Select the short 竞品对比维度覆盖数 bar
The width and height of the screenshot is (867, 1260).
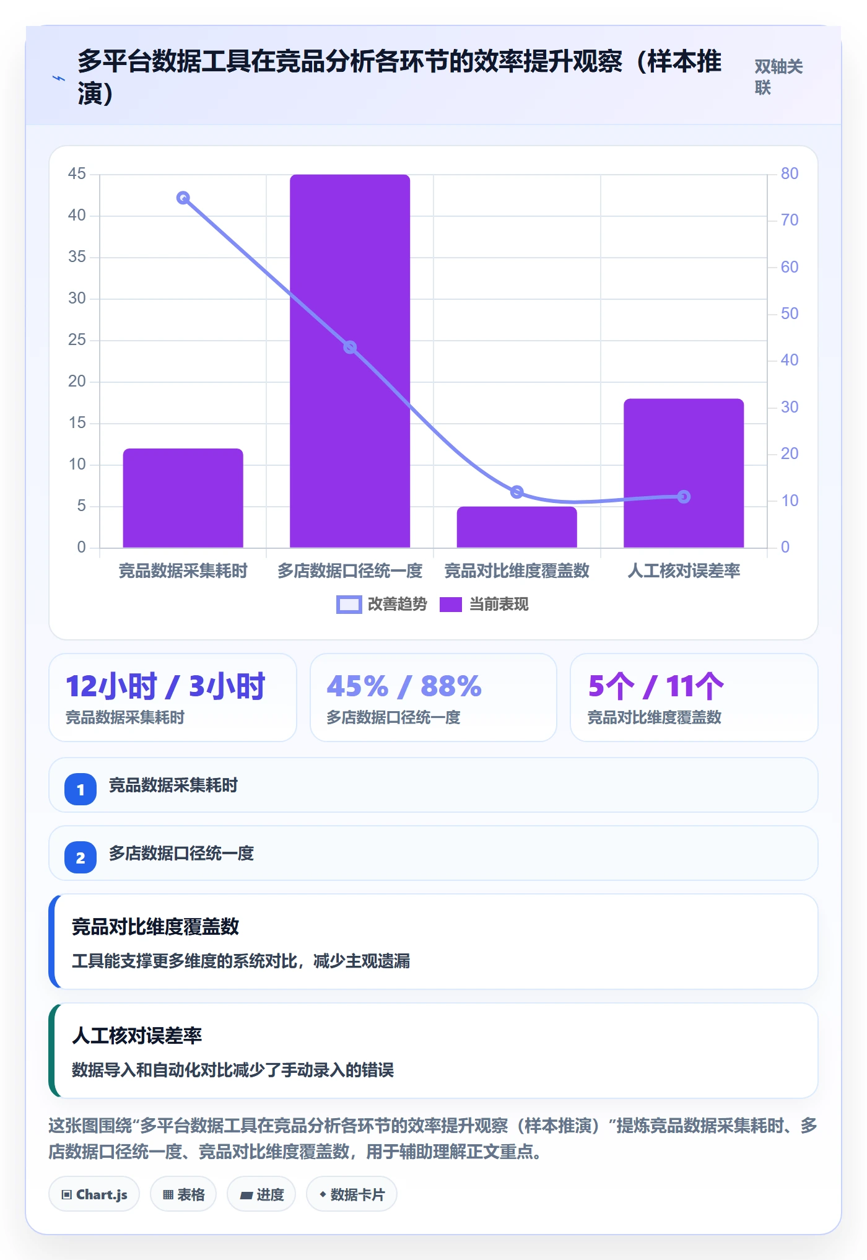517,527
